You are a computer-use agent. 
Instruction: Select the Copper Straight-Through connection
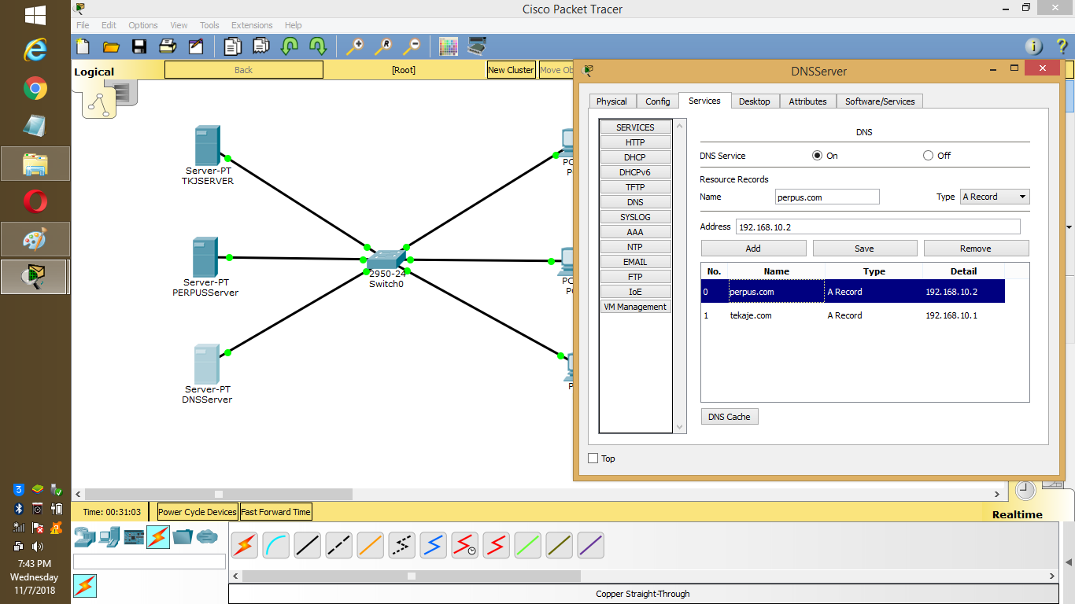tap(307, 545)
